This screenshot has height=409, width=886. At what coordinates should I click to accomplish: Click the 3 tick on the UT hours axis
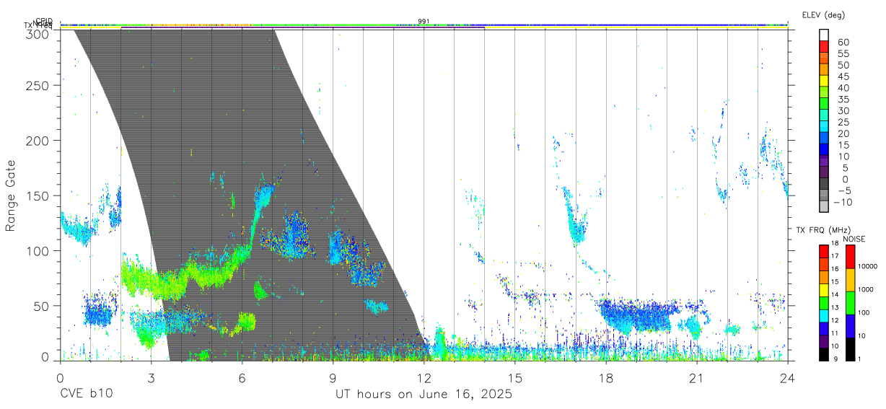pos(151,377)
